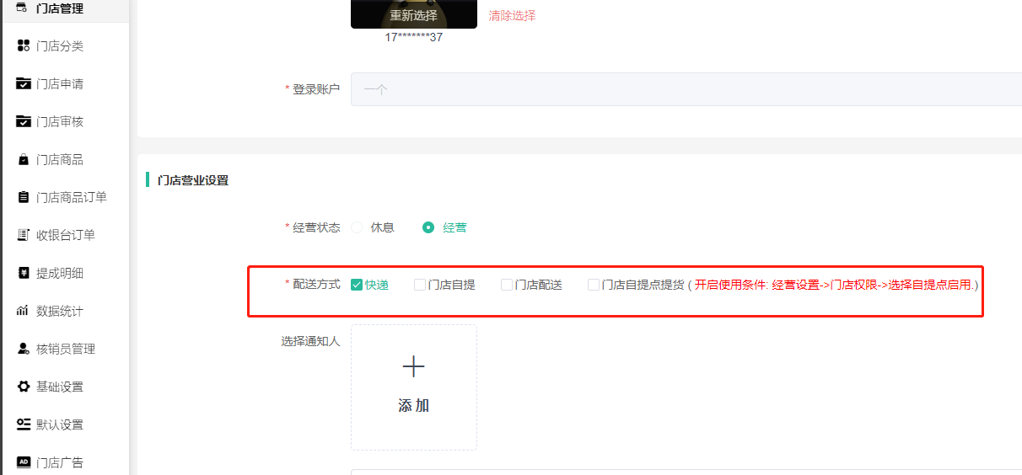The height and width of the screenshot is (475, 1022).
Task: Click the plus icon to add notifier
Action: (413, 367)
